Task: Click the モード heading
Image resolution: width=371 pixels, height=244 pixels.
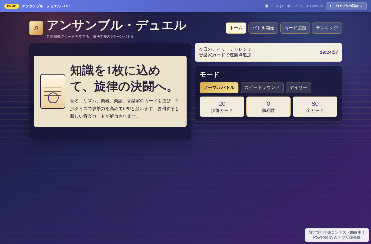Action: pyautogui.click(x=209, y=75)
